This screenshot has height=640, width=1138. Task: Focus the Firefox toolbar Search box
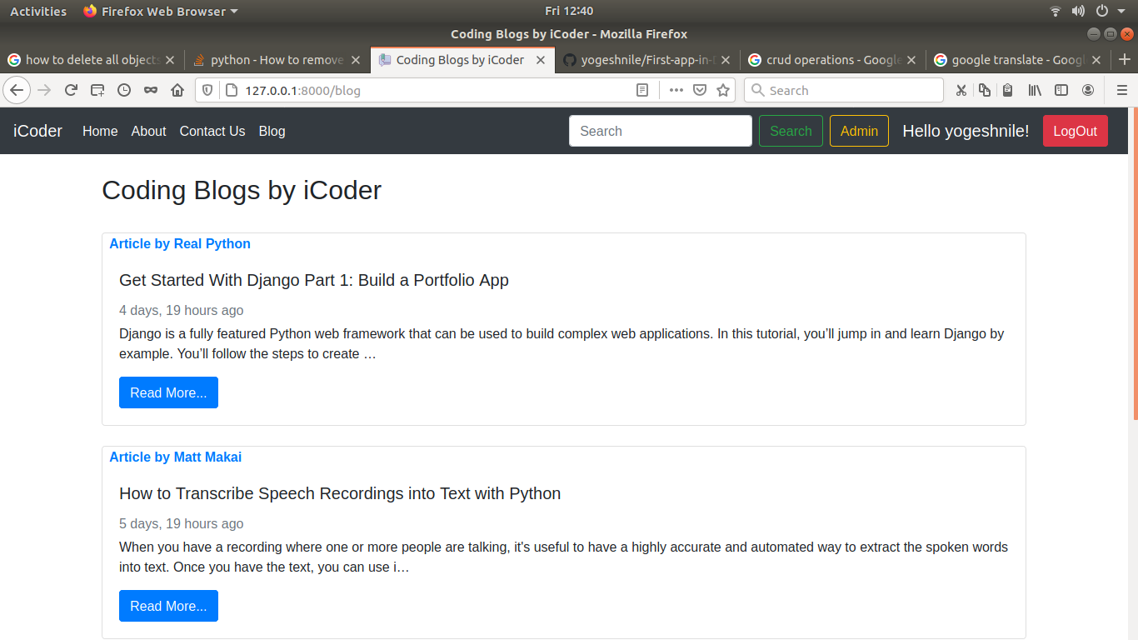tap(844, 90)
